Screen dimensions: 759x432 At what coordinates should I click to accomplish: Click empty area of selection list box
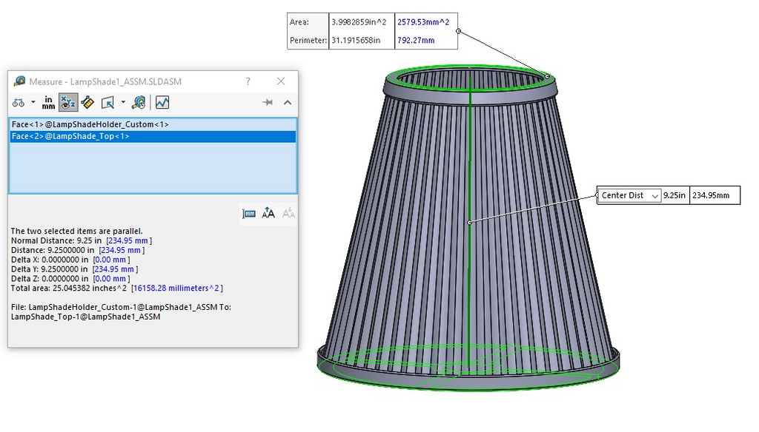[153, 168]
